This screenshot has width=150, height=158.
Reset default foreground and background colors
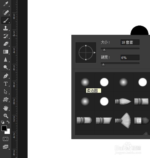coord(3,122)
